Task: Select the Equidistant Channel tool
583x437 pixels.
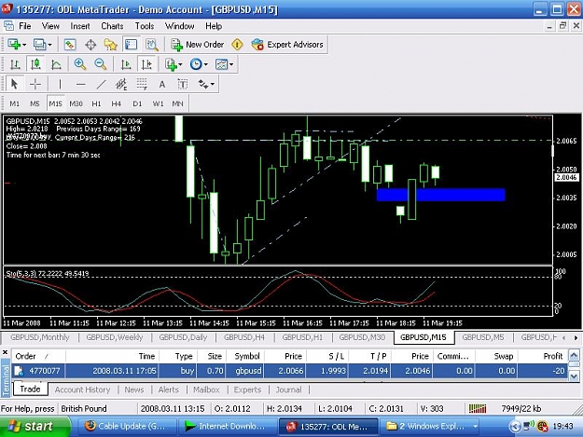Action: coord(121,84)
